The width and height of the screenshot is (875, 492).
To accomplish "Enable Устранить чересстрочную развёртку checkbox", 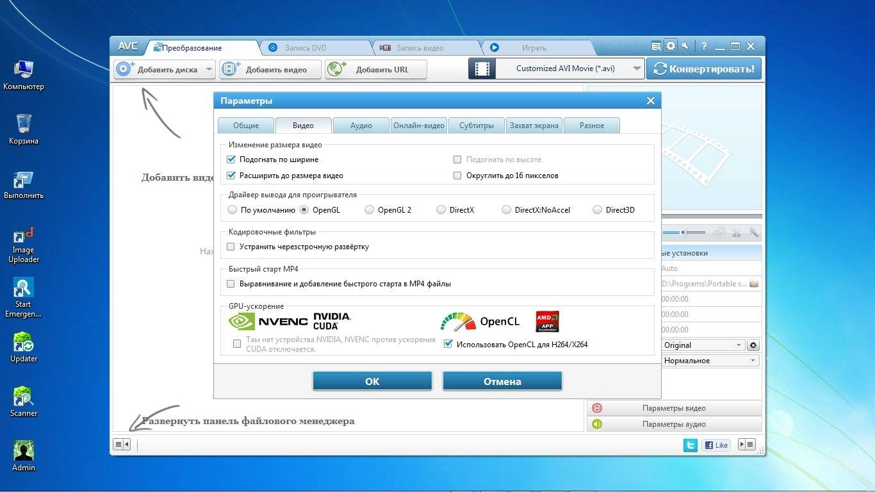I will click(x=231, y=247).
